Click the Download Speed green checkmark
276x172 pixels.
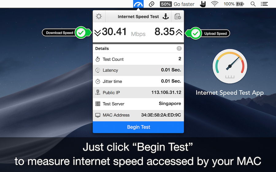81,32
